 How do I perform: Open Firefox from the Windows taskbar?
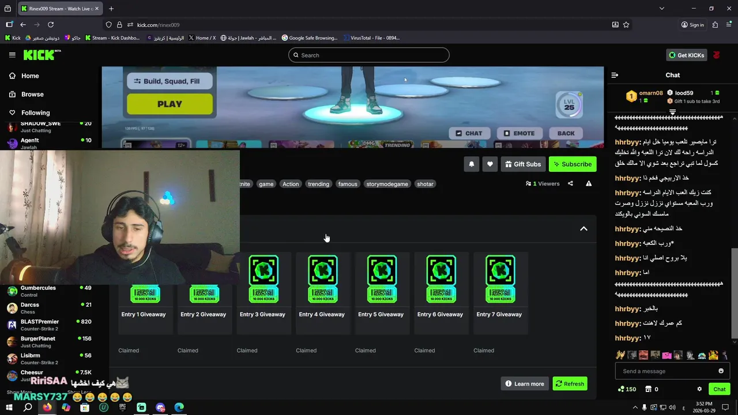(x=47, y=407)
